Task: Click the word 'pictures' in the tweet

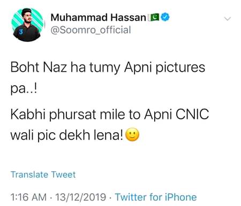Action: (180, 68)
